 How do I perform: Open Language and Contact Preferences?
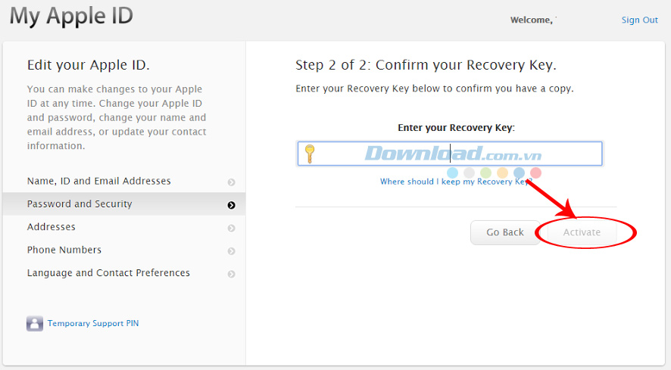coord(108,273)
